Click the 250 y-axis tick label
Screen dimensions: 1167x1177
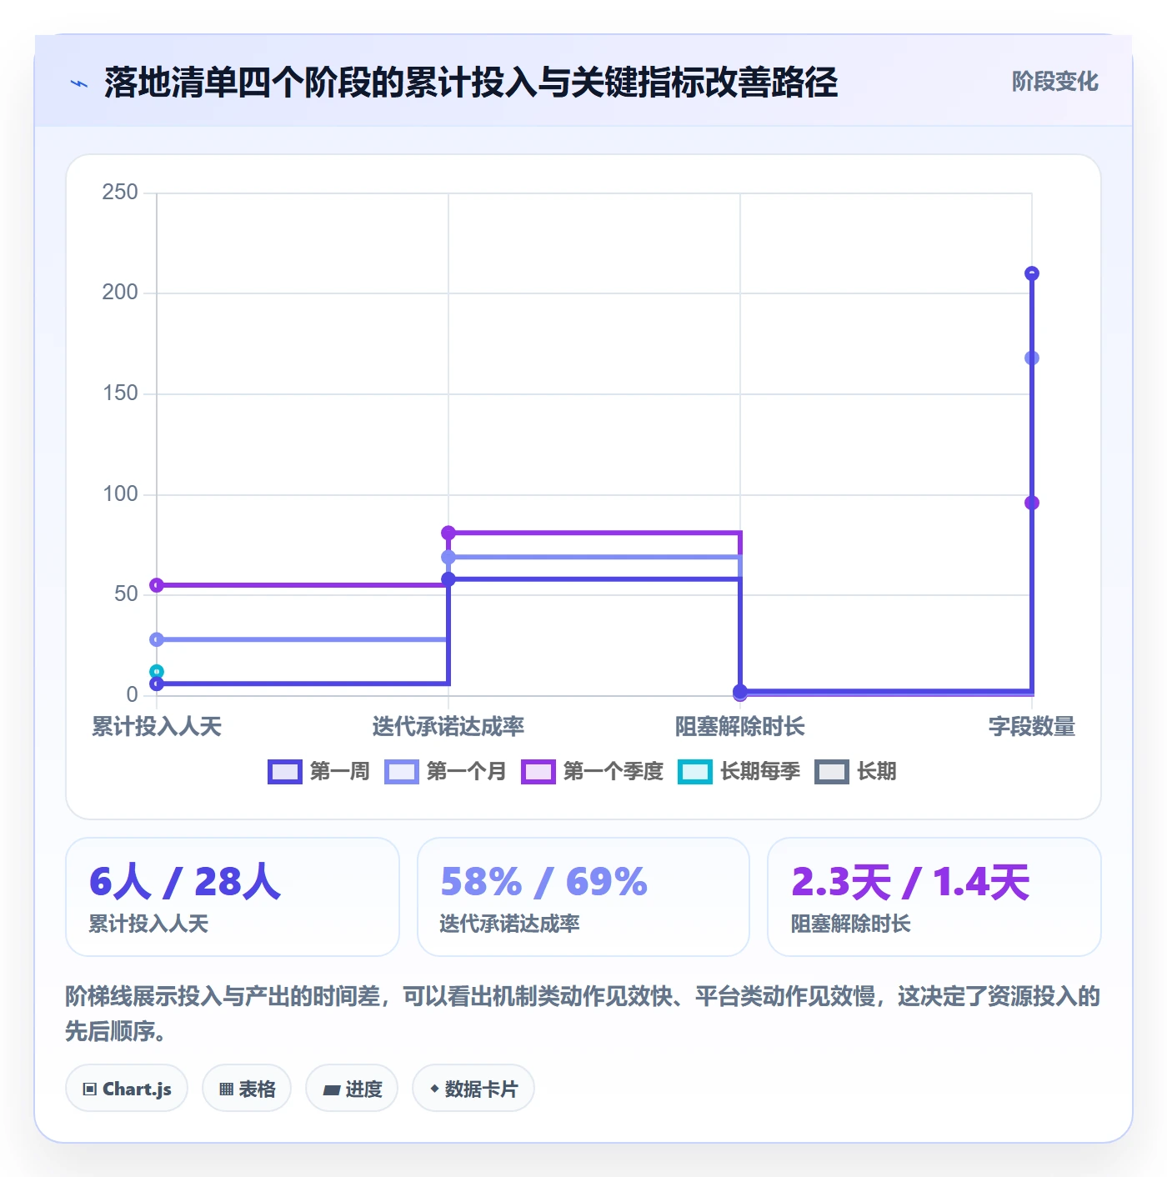pyautogui.click(x=120, y=193)
